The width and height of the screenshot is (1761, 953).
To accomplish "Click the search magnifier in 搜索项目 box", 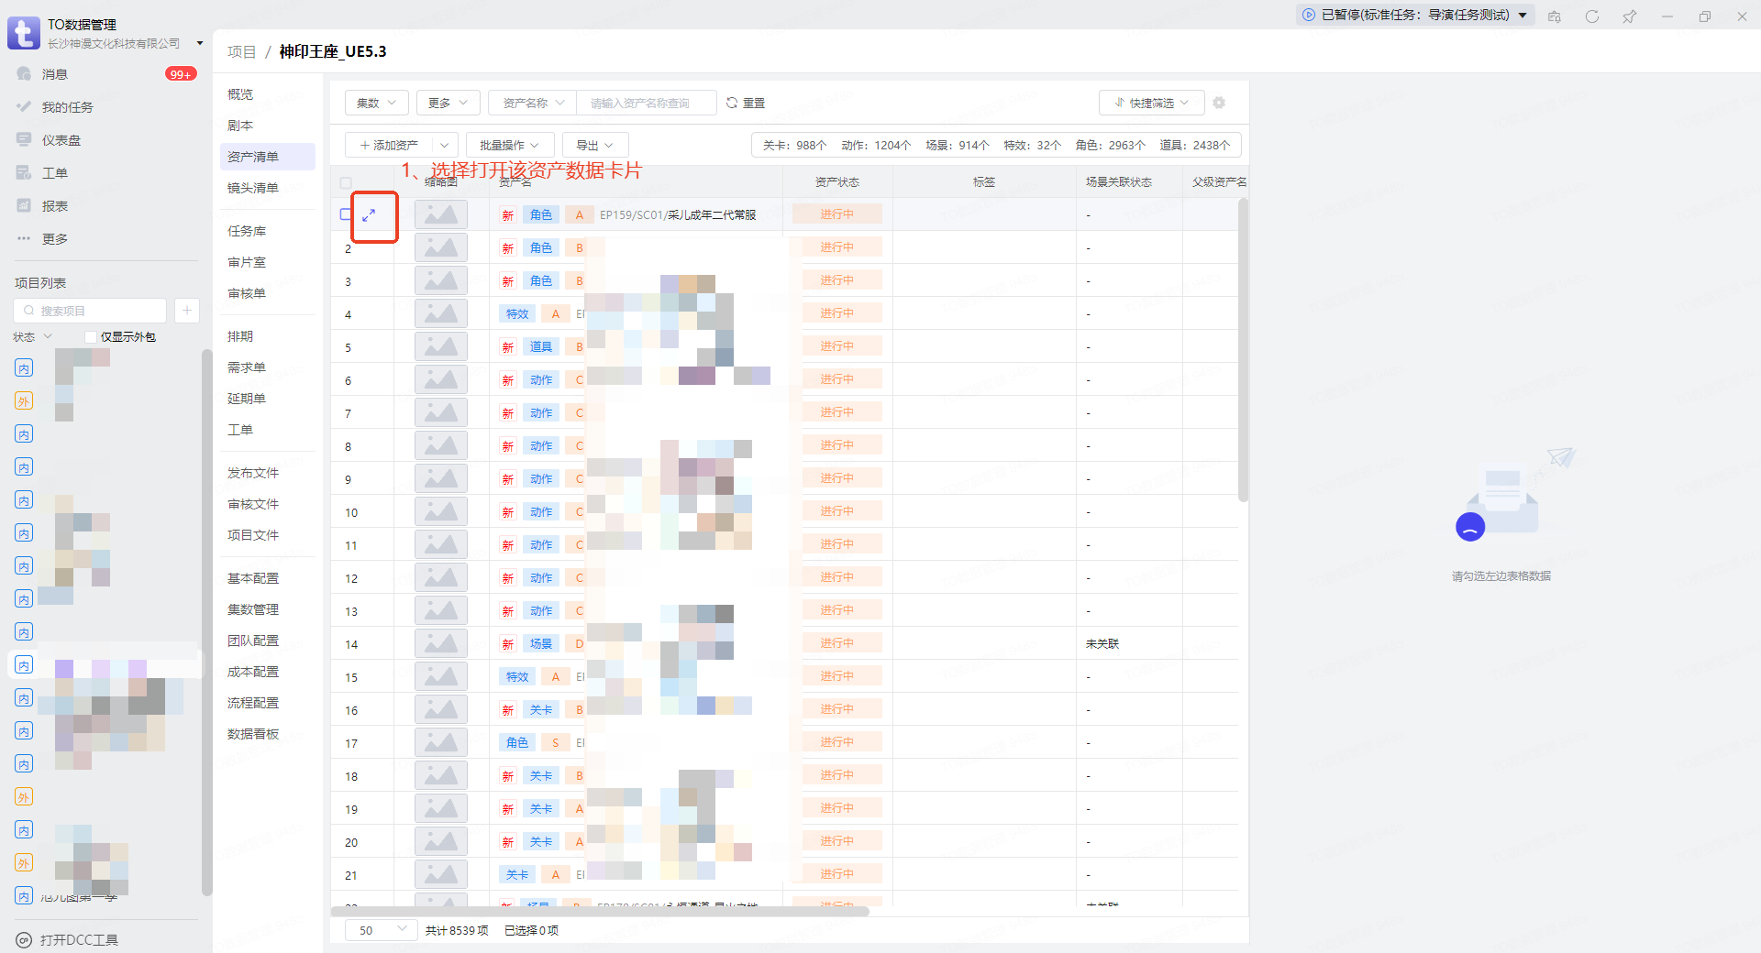I will coord(29,311).
